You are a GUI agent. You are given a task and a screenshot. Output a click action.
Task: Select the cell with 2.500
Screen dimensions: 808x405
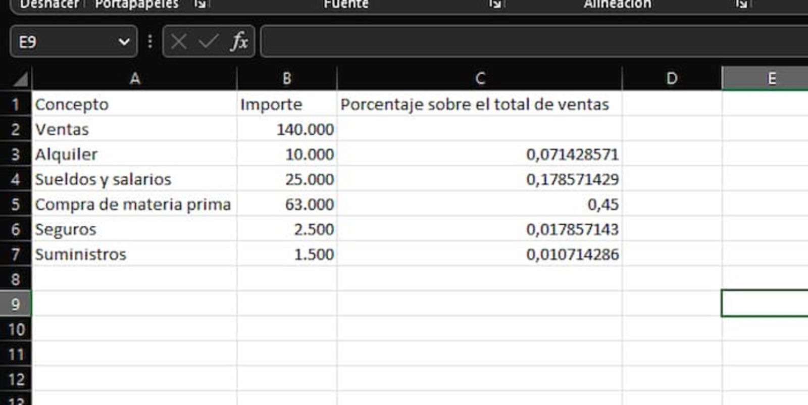(x=287, y=229)
